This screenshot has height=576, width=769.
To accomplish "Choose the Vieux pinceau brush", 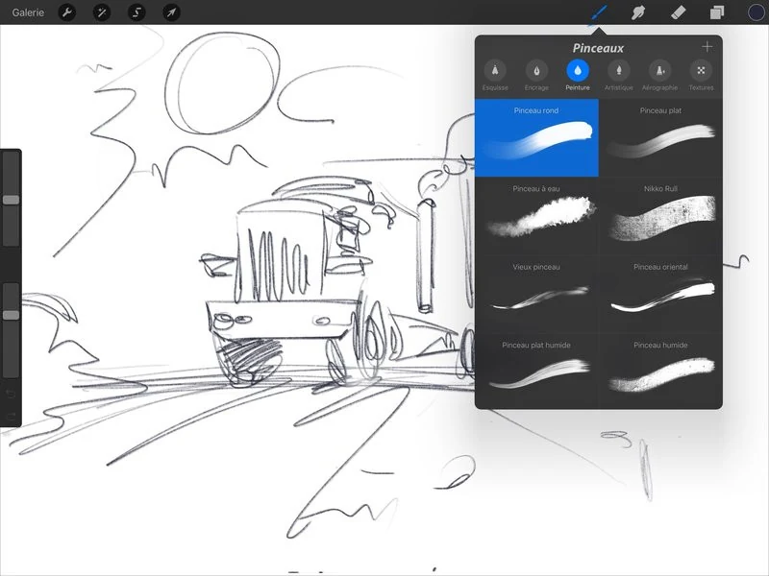I will coord(536,295).
